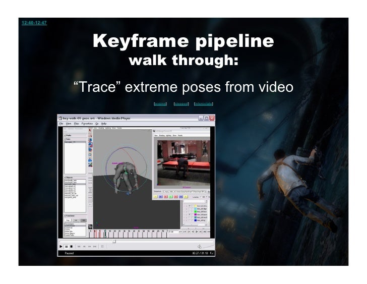Image resolution: width=367 pixels, height=284 pixels.
Task: Click the 00:27 / 01:18 elapsed time display
Action: click(201, 253)
